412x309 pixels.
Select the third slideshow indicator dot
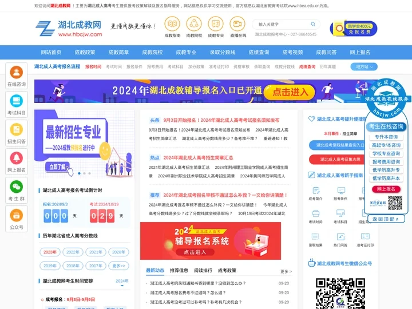[90, 173]
